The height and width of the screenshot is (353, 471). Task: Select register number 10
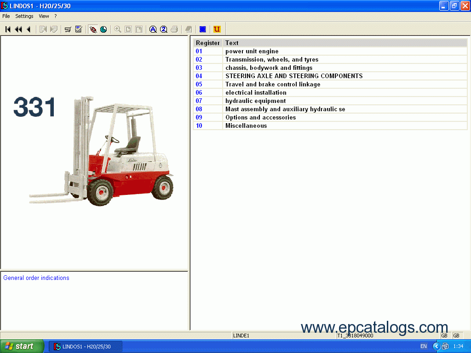tap(199, 125)
